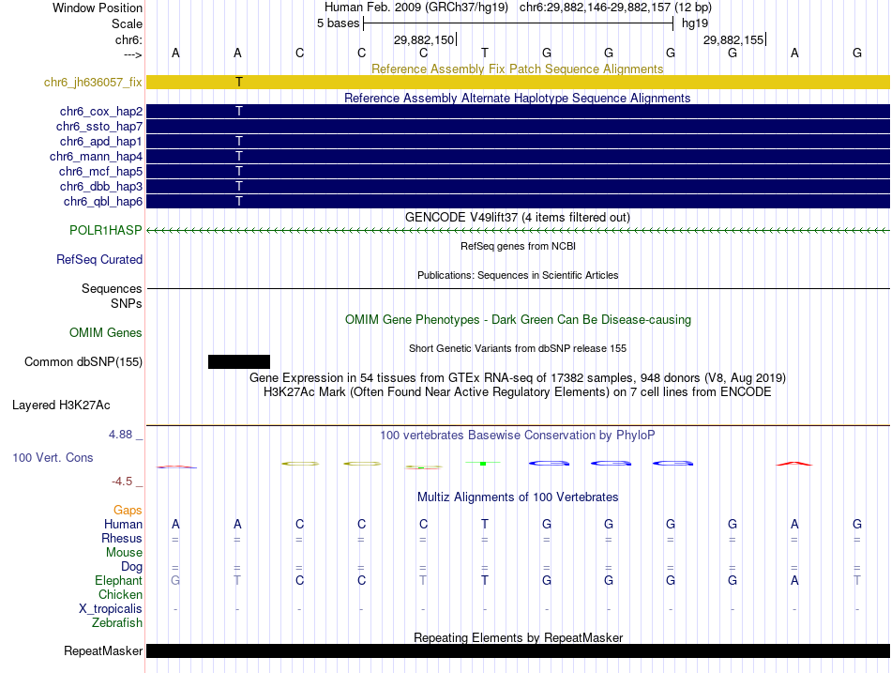Screen dimensions: 891x673
Task: Click Publications: Sequences in Scientific Articles title
Action: tap(518, 275)
